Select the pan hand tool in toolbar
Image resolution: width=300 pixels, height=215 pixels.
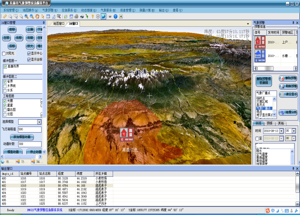pos(37,17)
